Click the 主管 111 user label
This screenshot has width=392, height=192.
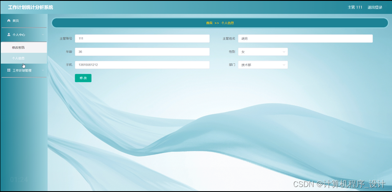355,7
